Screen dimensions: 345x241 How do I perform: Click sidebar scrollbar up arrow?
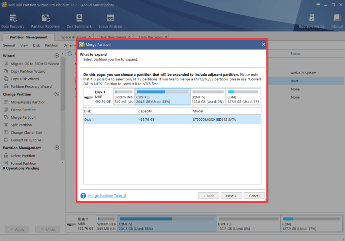(x=62, y=54)
